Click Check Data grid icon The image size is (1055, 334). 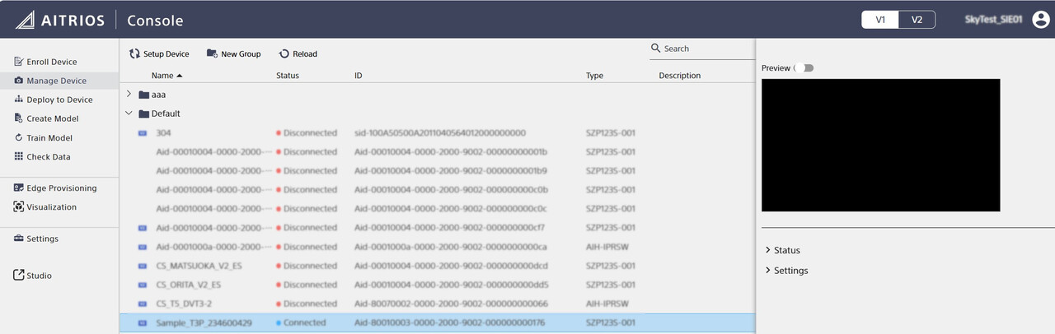click(19, 156)
